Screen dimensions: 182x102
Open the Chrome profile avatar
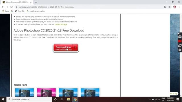pos(175,7)
